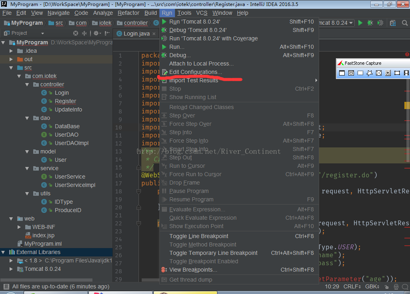Expand the WEB-INF folder
This screenshot has height=294, width=410.
point(19,227)
